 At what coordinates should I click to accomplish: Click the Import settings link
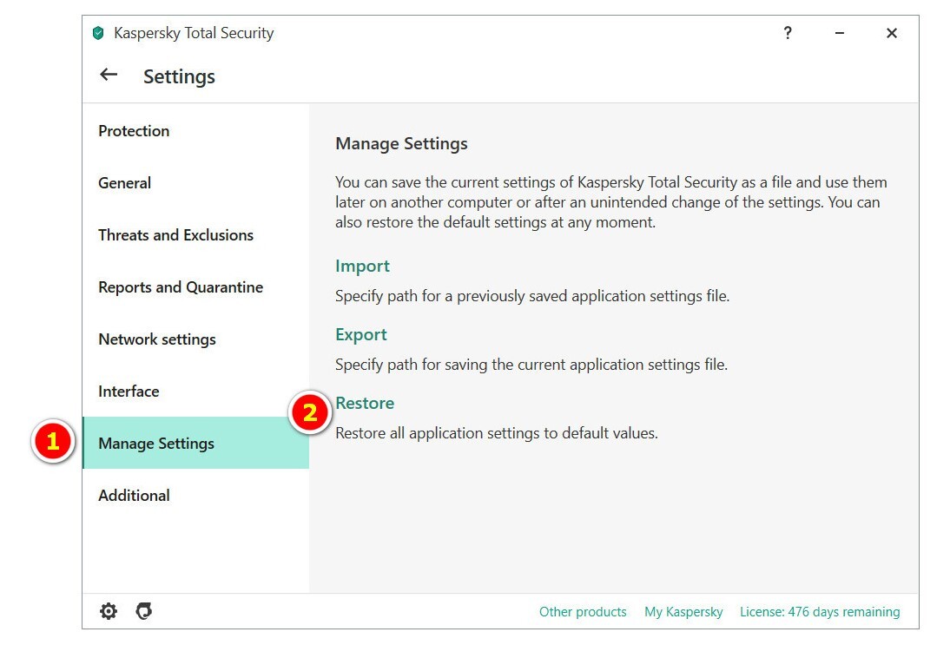pos(362,267)
